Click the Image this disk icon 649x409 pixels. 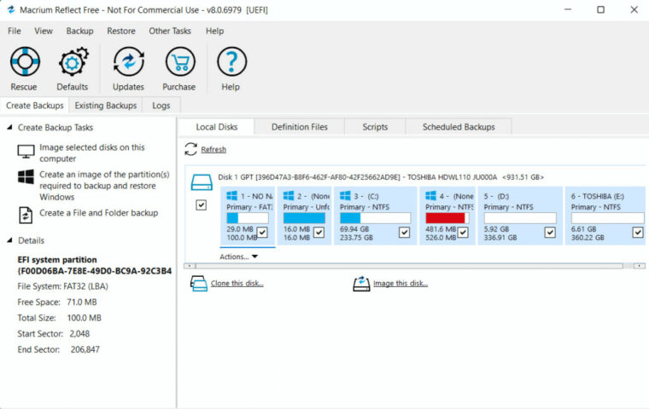pyautogui.click(x=361, y=284)
